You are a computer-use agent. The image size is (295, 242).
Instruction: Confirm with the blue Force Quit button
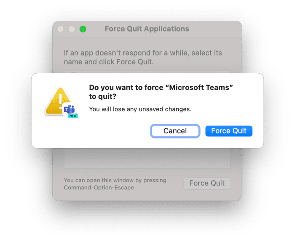(x=229, y=131)
